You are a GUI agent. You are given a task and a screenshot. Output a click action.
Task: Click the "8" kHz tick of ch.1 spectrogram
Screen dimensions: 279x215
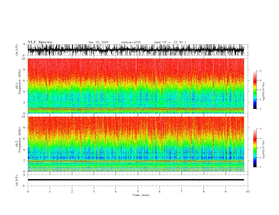(x=24, y=70)
